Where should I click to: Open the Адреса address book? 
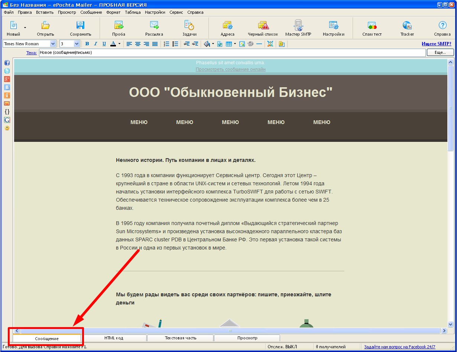tap(227, 28)
